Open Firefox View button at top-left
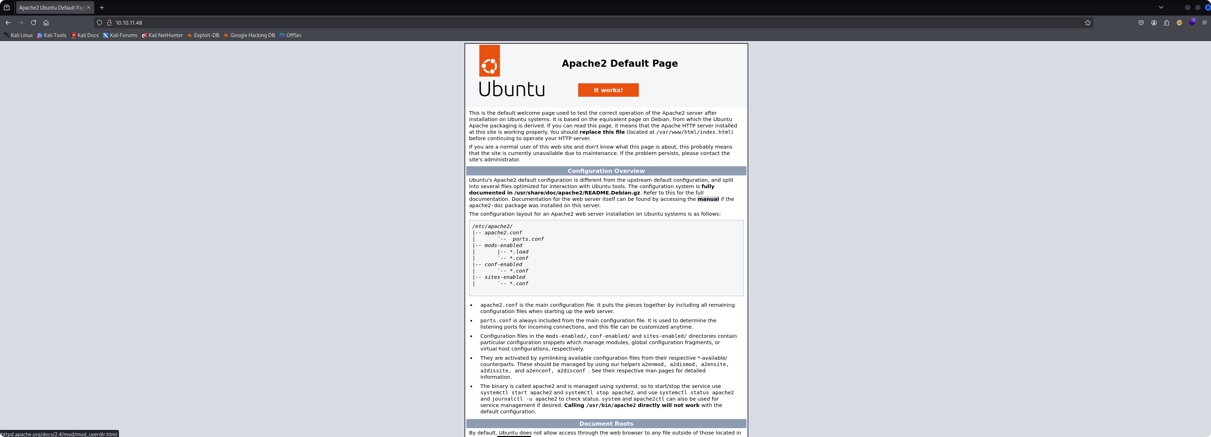Viewport: 1211px width, 437px height. pyautogui.click(x=7, y=7)
